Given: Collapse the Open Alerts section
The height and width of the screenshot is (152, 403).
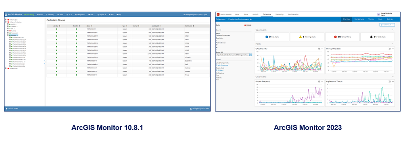Looking at the screenshot, I should pyautogui.click(x=393, y=30).
